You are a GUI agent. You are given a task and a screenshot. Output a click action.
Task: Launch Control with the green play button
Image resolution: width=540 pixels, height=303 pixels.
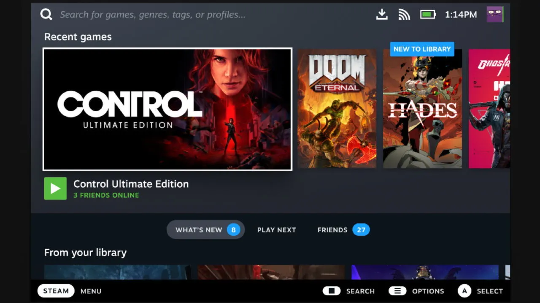(55, 189)
